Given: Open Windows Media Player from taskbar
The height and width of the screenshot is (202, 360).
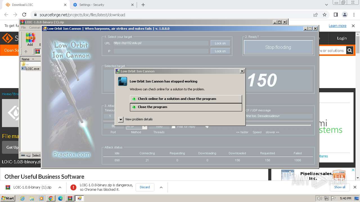Looking at the screenshot, I should pyautogui.click(x=41, y=198).
